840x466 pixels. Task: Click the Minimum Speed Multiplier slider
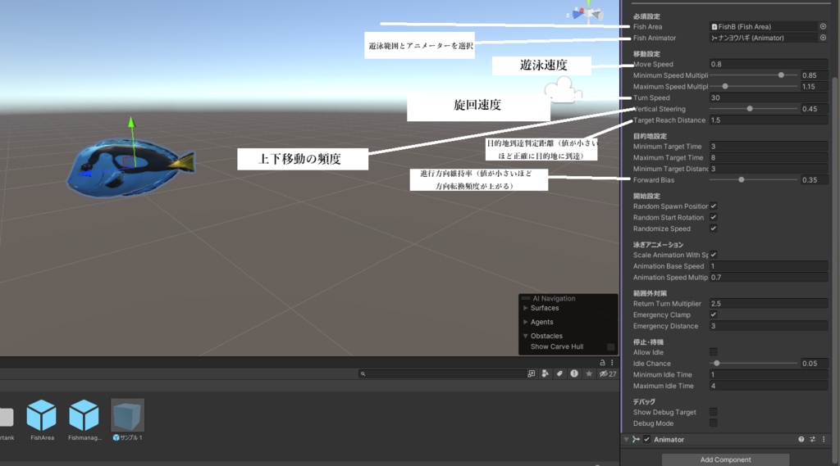pos(754,75)
